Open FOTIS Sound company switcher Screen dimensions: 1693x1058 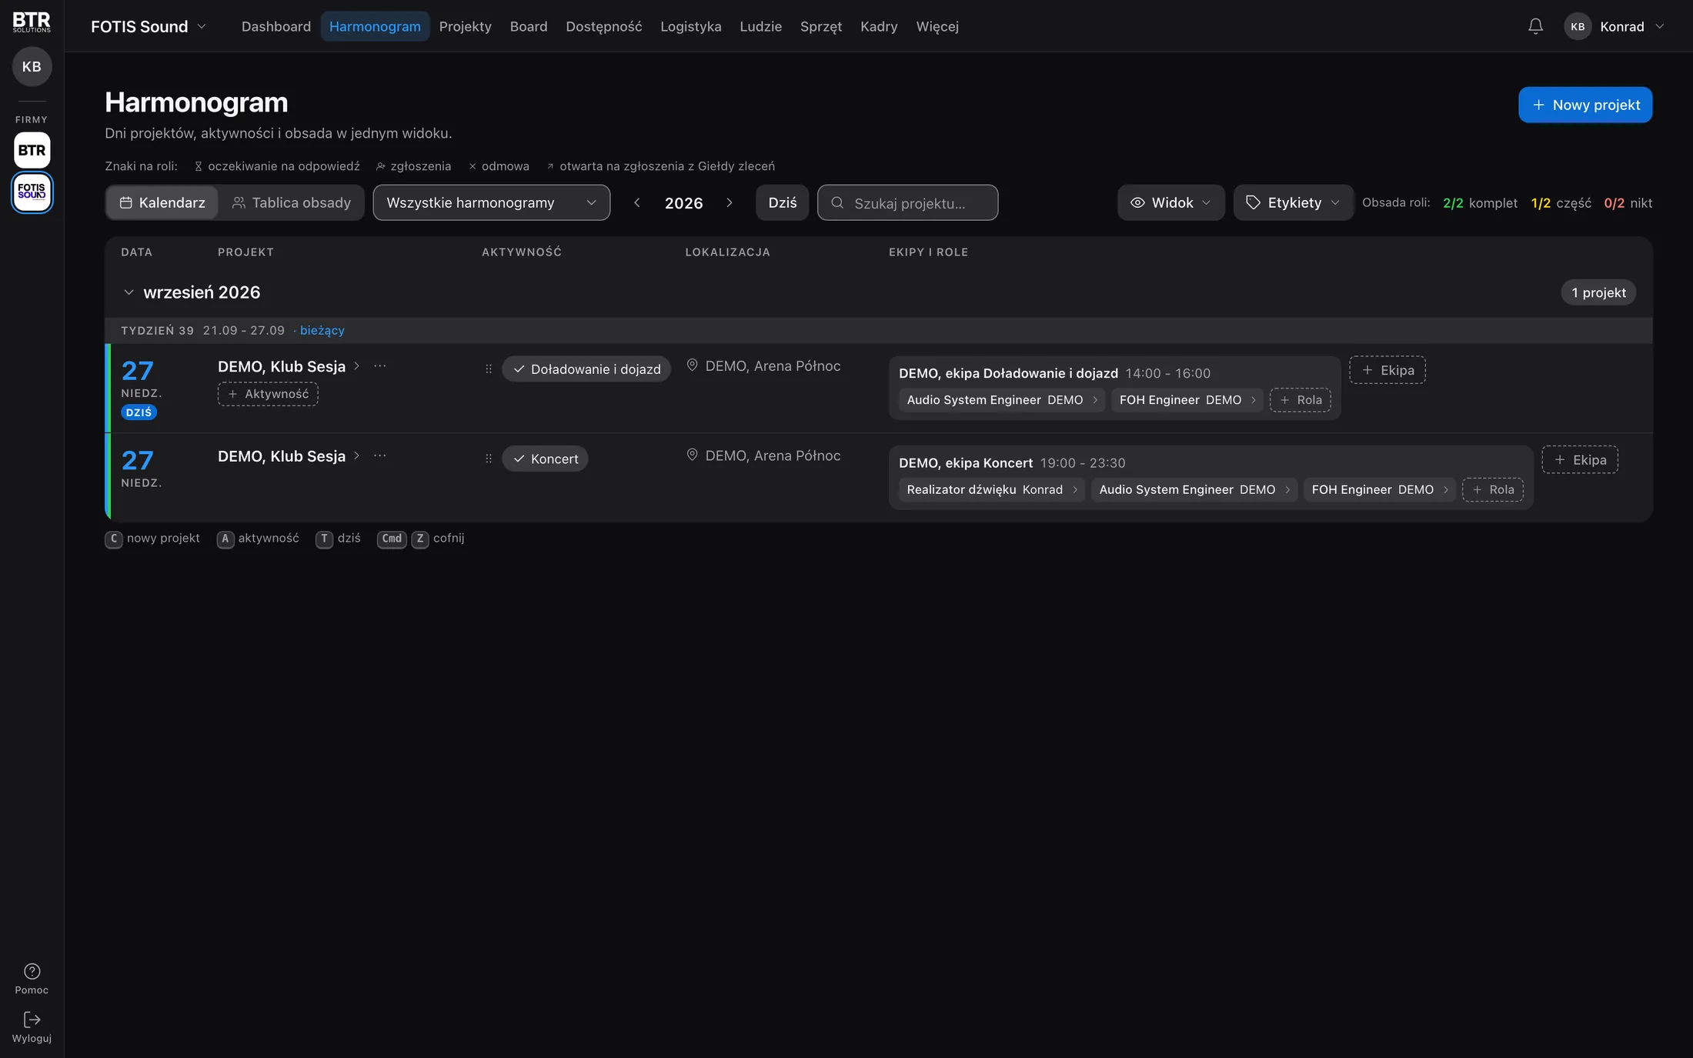coord(149,26)
